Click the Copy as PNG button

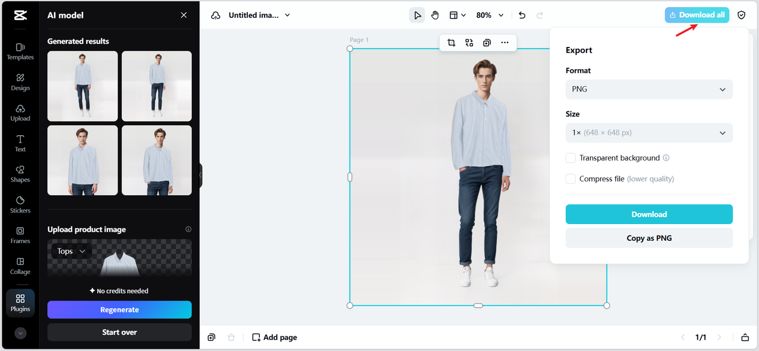point(649,238)
